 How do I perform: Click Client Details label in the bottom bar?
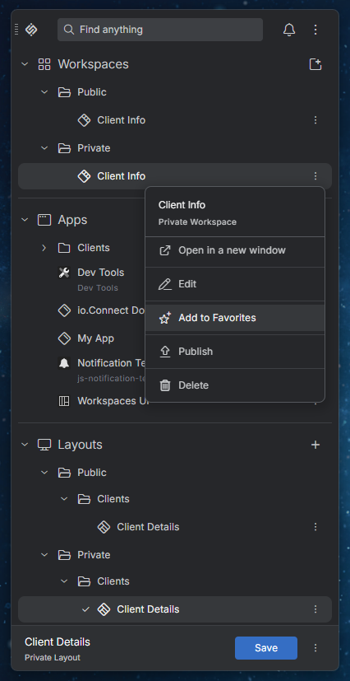coord(58,642)
